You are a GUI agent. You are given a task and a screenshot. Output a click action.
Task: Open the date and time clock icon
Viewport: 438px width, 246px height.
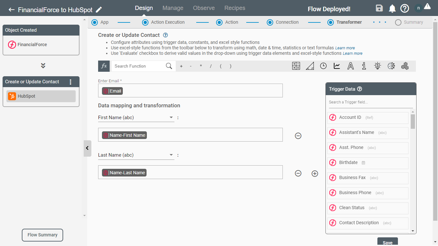coord(323,66)
